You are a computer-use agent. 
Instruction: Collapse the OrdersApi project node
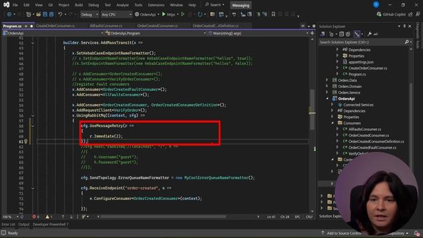point(327,99)
